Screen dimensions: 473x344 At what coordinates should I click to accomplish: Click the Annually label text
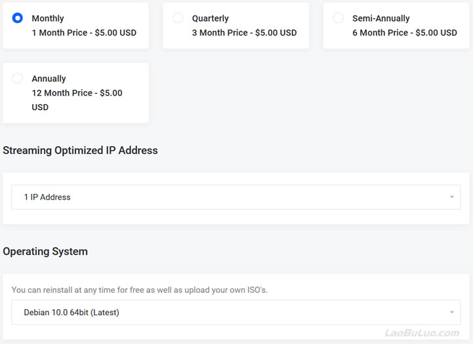click(x=49, y=79)
